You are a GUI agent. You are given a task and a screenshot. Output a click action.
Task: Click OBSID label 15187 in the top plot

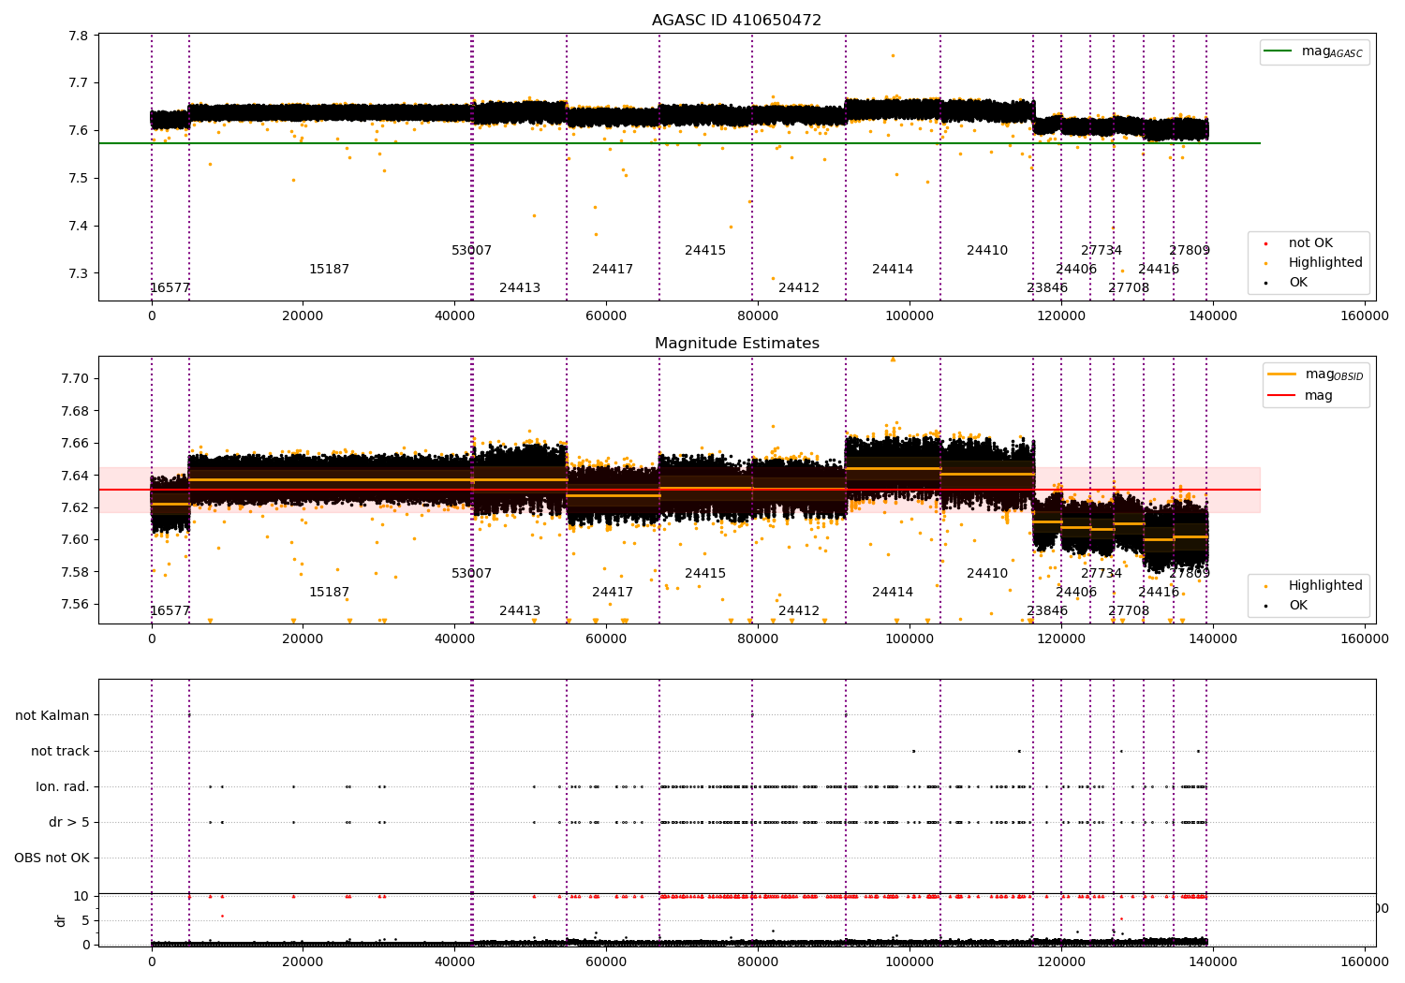click(329, 270)
